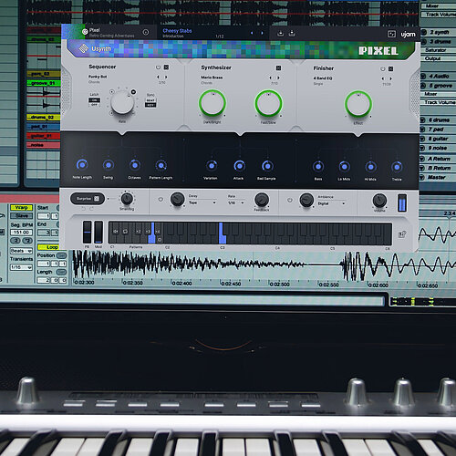Select next Finisher preset after 4 Band EQ

(x=391, y=78)
